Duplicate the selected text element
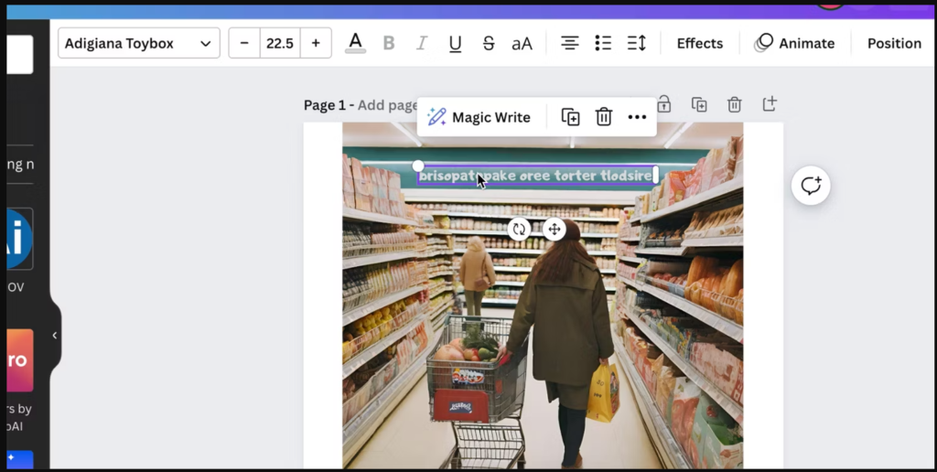Screen dimensions: 937x472 pos(571,117)
